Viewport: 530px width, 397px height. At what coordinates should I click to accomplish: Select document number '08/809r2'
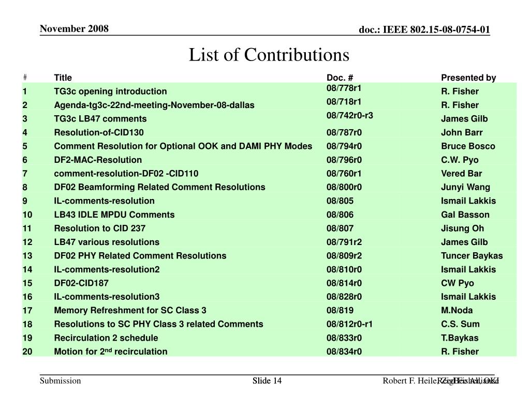pos(344,255)
